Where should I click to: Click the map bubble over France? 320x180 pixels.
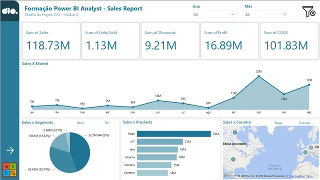coord(305,152)
